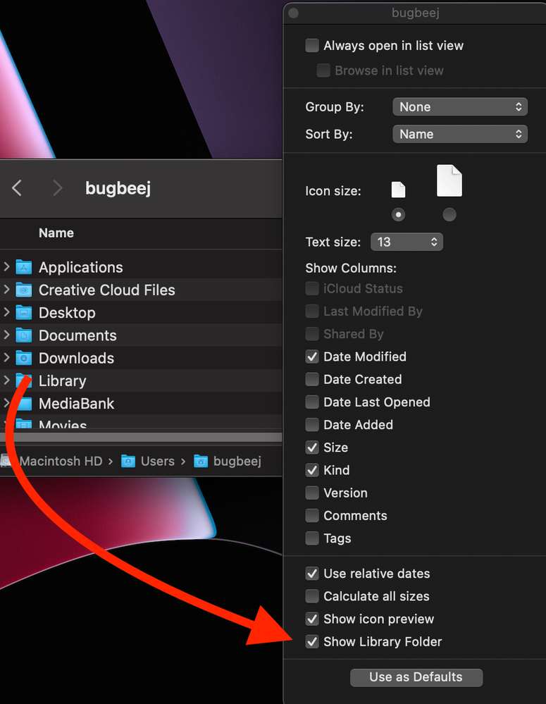The image size is (546, 704).
Task: Check the Date Added column
Action: (x=312, y=425)
